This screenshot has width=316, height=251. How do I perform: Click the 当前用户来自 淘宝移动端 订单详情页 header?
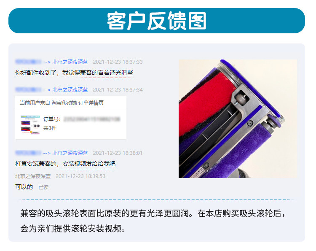point(62,103)
